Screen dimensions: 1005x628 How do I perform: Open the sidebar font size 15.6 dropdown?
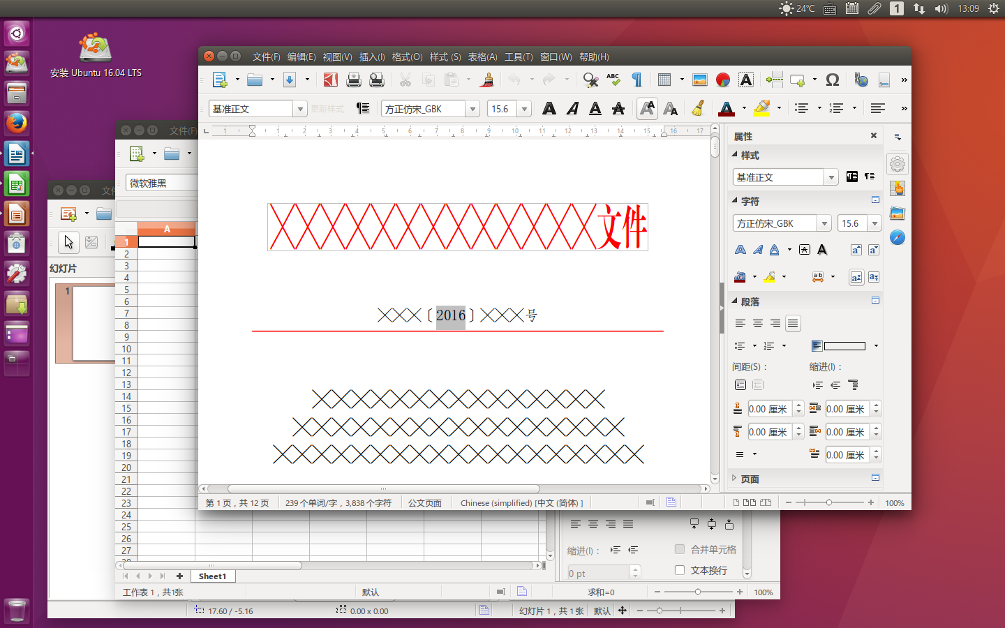tap(874, 223)
